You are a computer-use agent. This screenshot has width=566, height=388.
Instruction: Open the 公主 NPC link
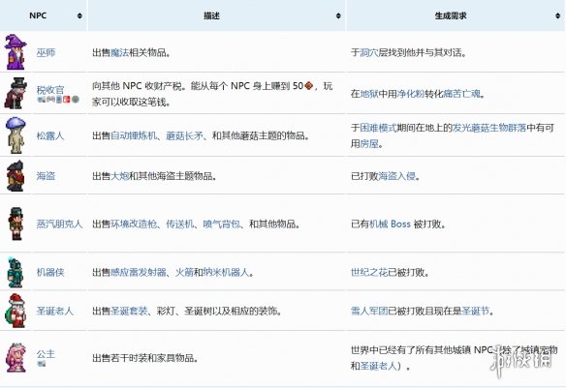pyautogui.click(x=46, y=354)
